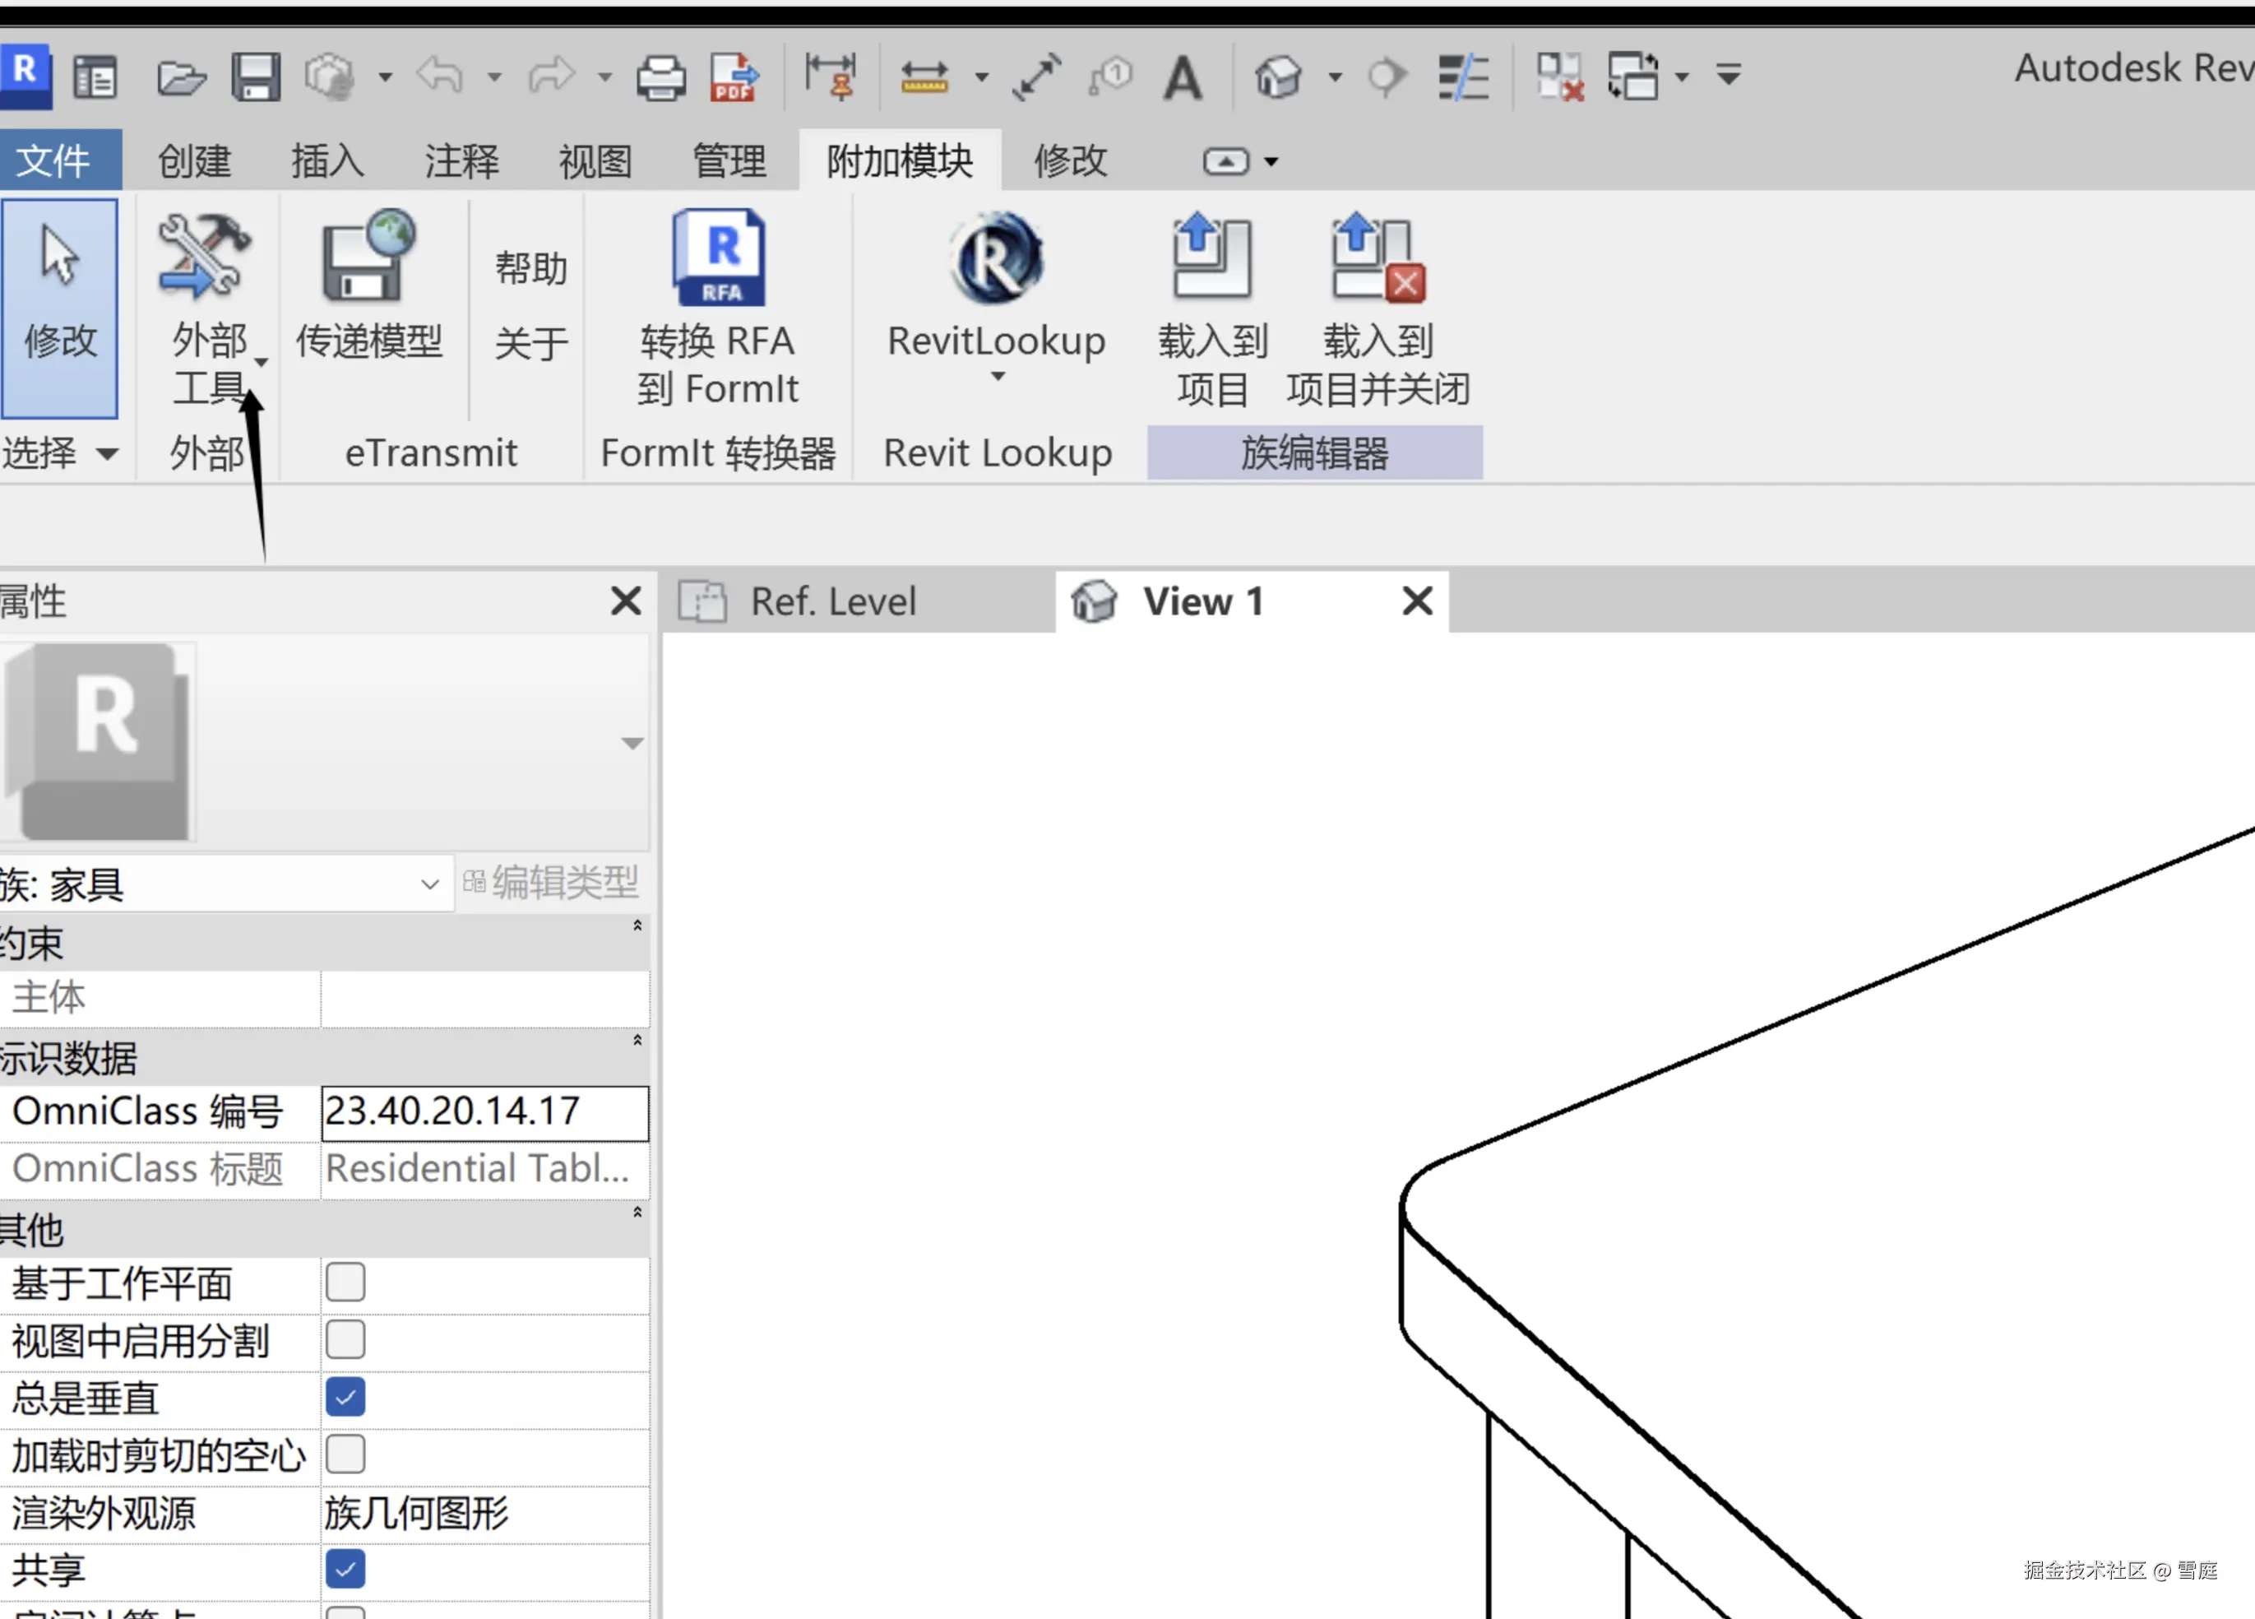Uncheck the 共享 checkbox

(345, 1570)
